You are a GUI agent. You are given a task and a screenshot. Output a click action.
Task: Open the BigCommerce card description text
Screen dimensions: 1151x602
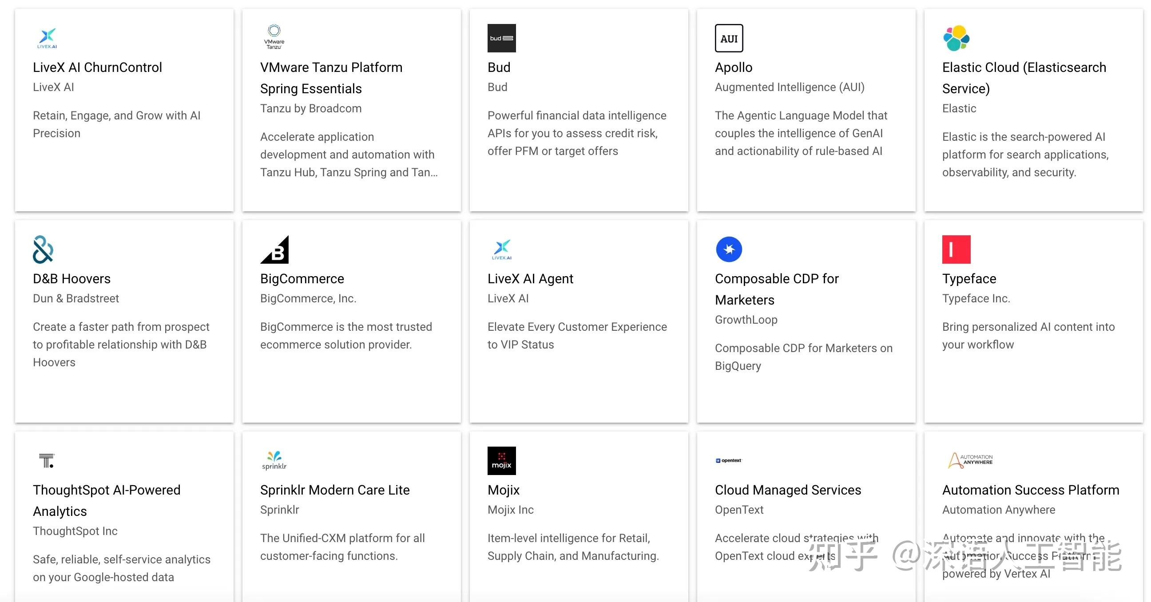pos(346,335)
